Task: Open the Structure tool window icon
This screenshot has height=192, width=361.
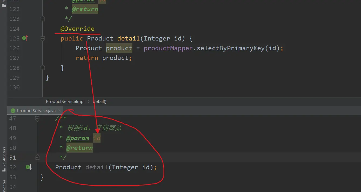Action: [4, 170]
